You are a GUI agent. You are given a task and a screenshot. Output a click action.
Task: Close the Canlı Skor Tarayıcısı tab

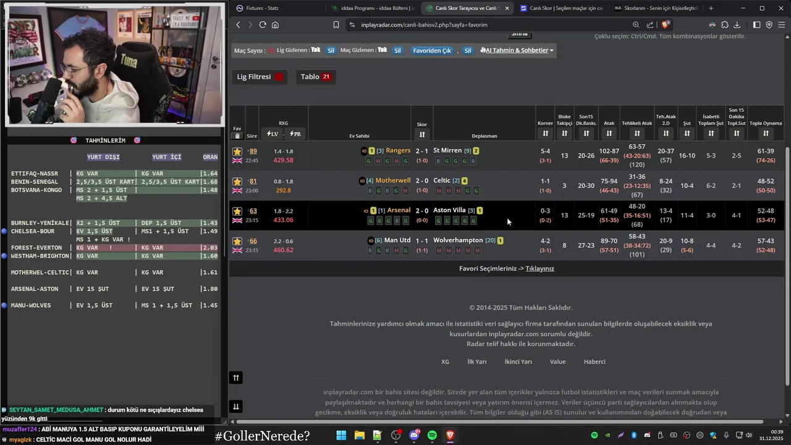(507, 8)
